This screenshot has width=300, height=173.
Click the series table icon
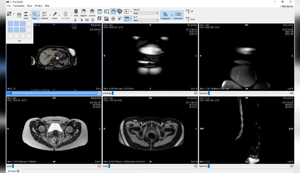click(x=19, y=15)
